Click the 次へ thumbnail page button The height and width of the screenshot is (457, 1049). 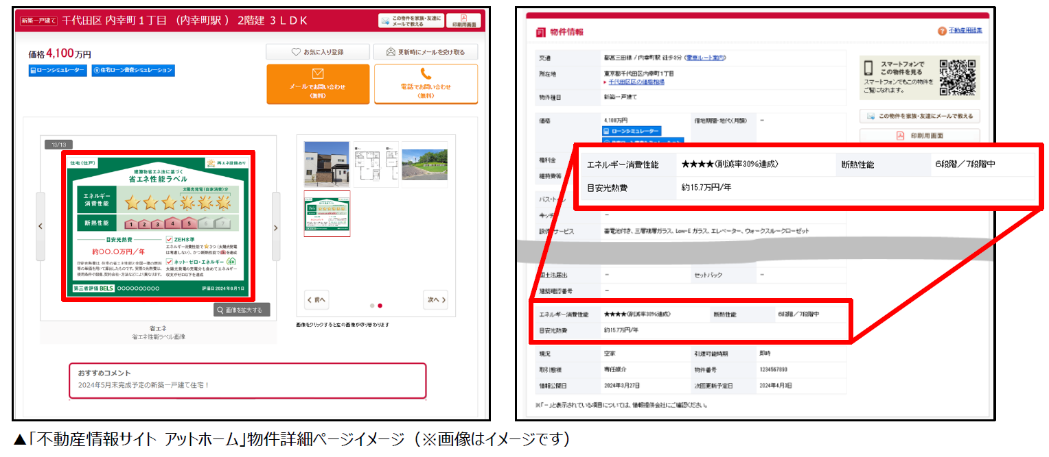coord(436,299)
